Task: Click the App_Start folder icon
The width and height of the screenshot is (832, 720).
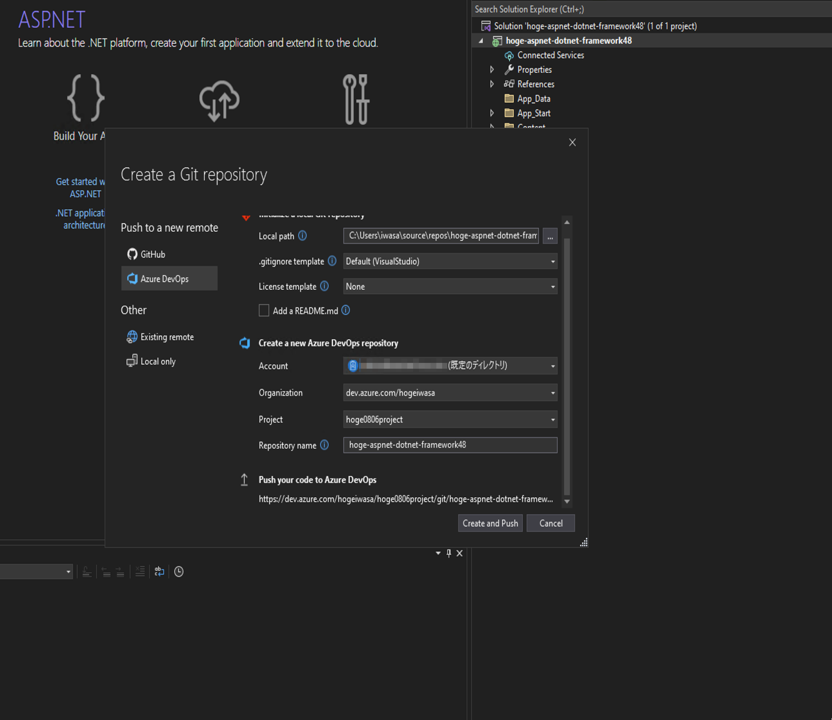Action: pos(509,113)
